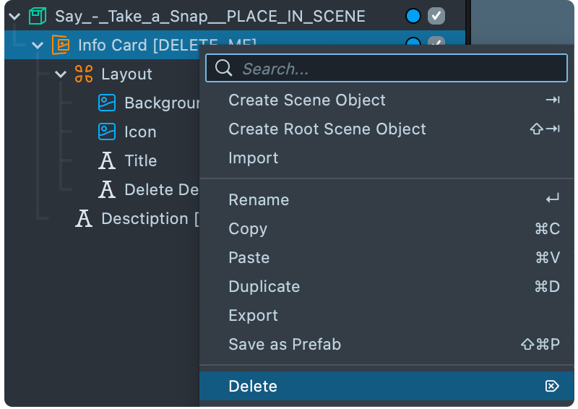Select Duplicate in the context menu
Viewport: 578px width, 409px height.
point(264,286)
